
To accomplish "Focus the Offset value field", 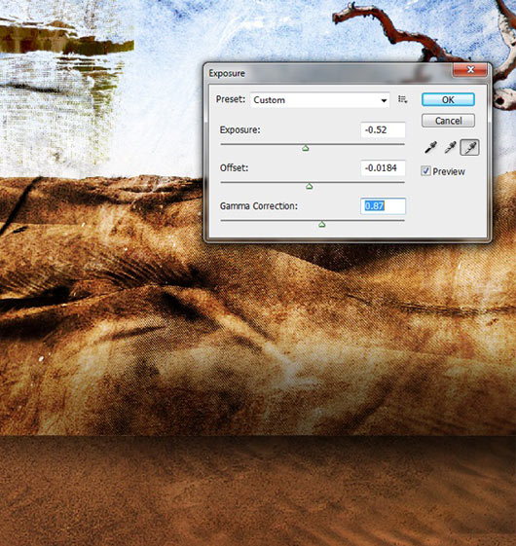I will point(383,168).
